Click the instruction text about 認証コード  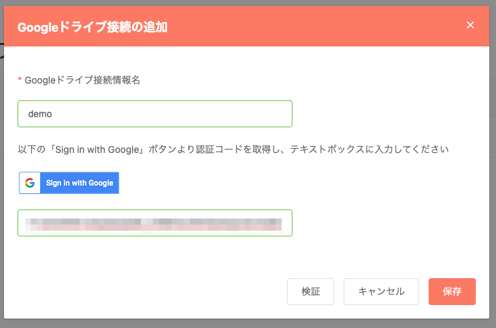[x=233, y=149]
